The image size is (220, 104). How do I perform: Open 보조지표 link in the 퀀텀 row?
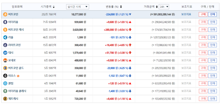[186, 83]
